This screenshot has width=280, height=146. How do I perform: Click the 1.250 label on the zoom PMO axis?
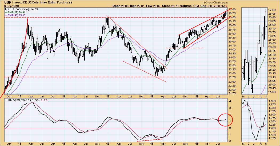pyautogui.click(x=272, y=121)
